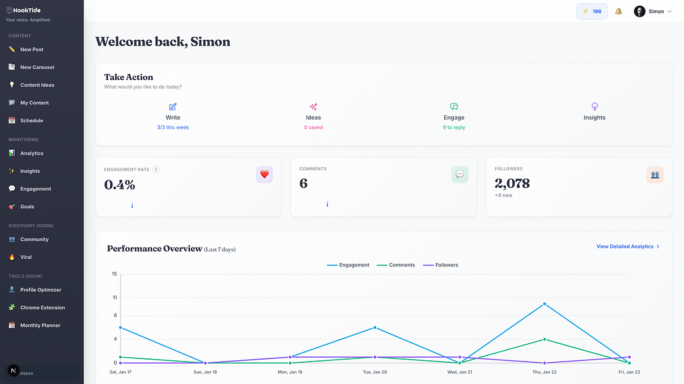Click the flame icon beside Viral
Viewport: 684px width, 384px height.
click(x=12, y=257)
